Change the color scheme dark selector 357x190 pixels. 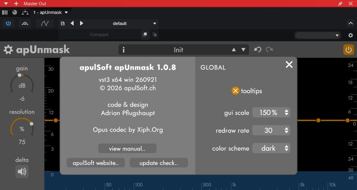271,148
